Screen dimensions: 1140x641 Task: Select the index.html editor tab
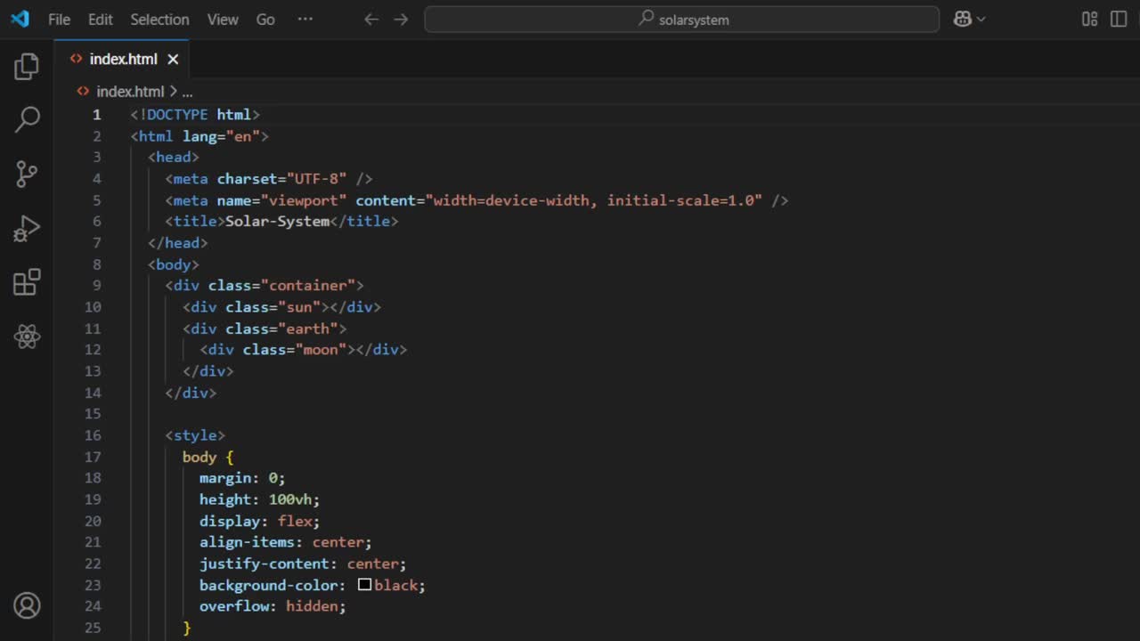pyautogui.click(x=123, y=59)
